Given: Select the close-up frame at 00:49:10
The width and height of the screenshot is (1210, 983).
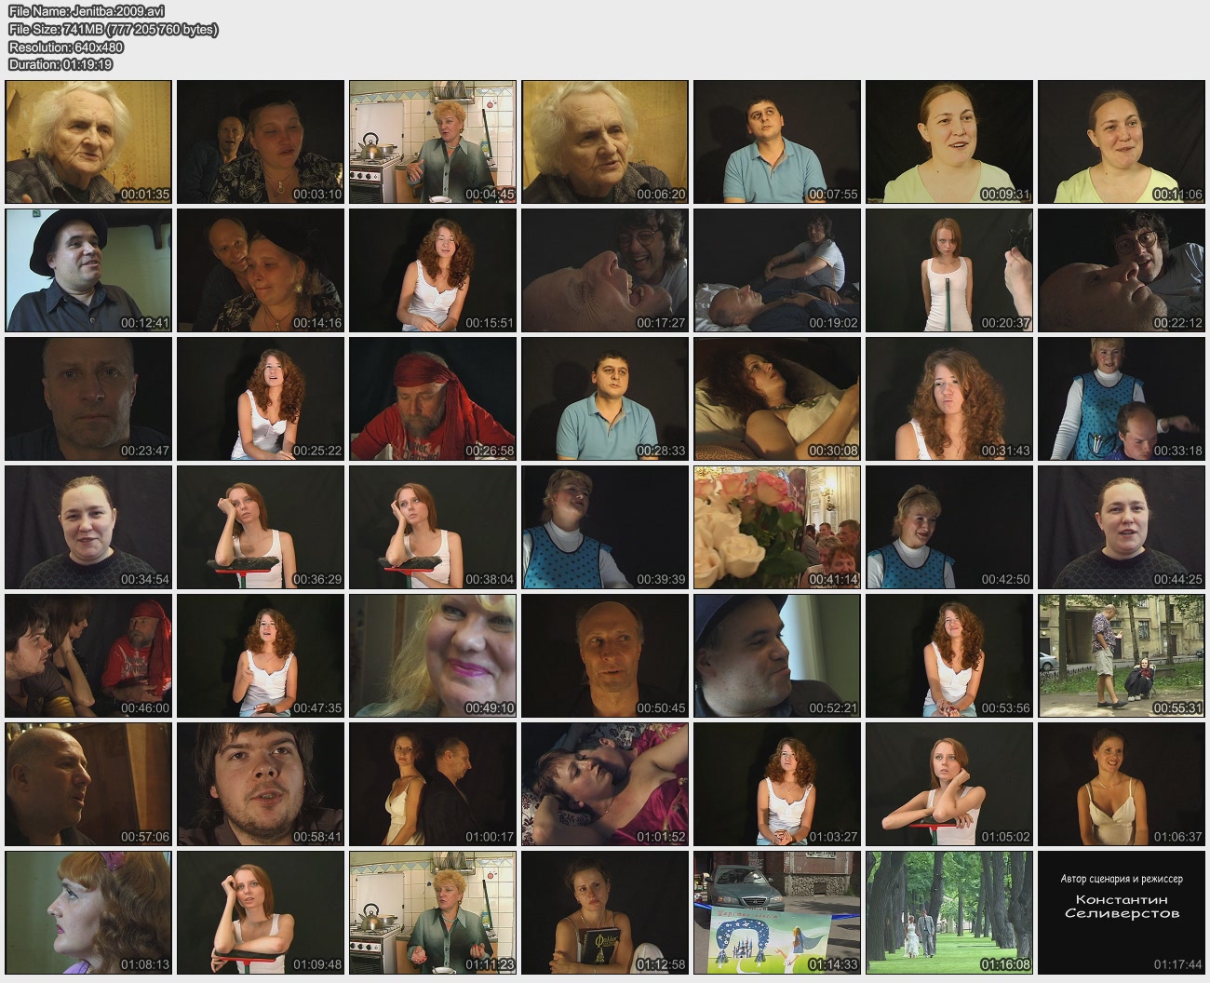Looking at the screenshot, I should tap(433, 655).
